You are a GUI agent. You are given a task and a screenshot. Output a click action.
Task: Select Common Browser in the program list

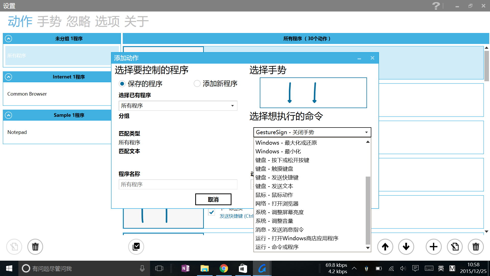[x=57, y=94]
